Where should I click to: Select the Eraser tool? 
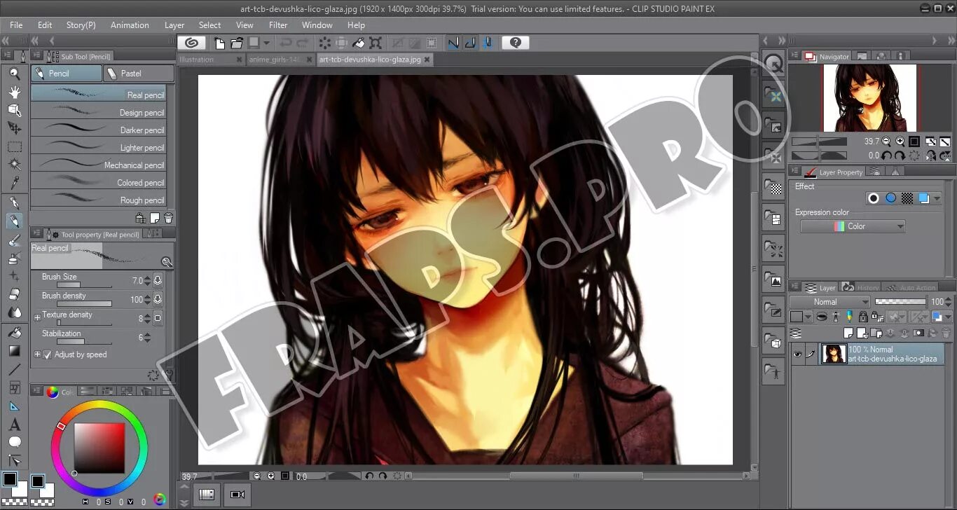[x=14, y=294]
